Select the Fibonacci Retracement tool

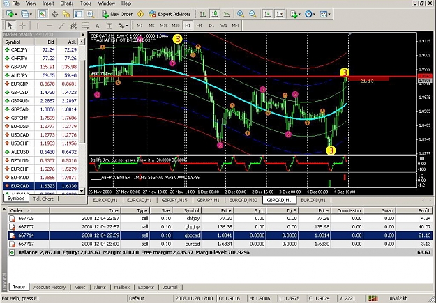pyautogui.click(x=85, y=26)
